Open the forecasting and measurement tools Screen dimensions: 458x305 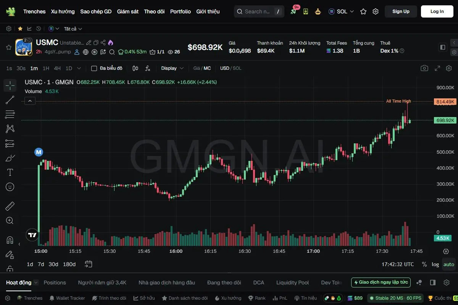point(10,143)
